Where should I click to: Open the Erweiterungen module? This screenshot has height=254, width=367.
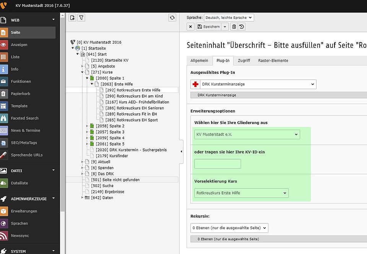[24, 211]
